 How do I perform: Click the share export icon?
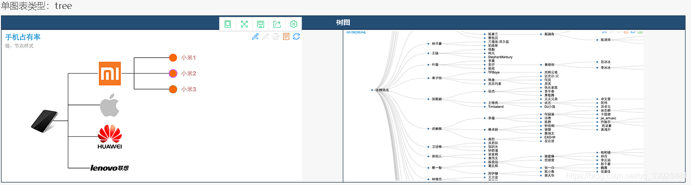click(x=277, y=24)
